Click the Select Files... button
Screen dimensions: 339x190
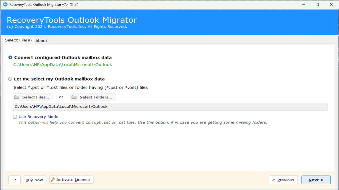pos(33,97)
